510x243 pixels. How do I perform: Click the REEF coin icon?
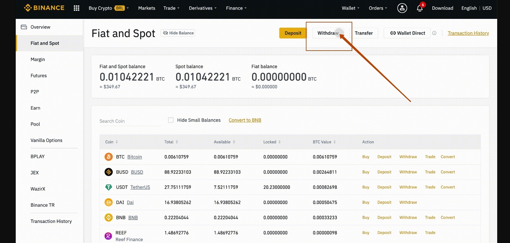pos(109,236)
